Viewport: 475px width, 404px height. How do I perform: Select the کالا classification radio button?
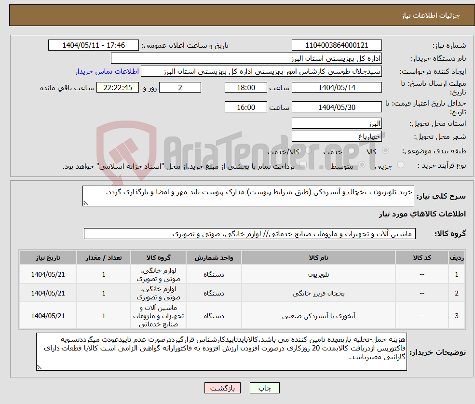coord(386,150)
